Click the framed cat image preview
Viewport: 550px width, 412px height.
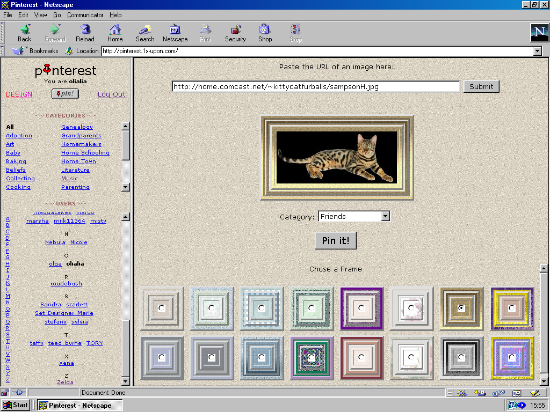[x=337, y=158]
